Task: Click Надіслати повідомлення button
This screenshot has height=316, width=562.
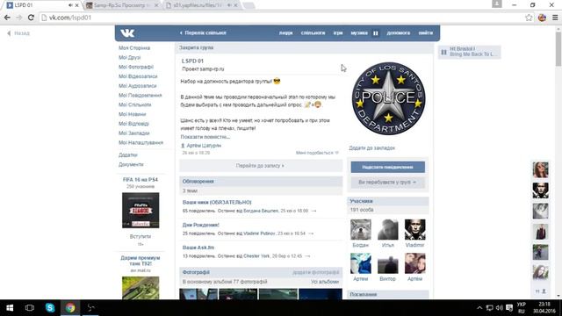Action: click(388, 167)
